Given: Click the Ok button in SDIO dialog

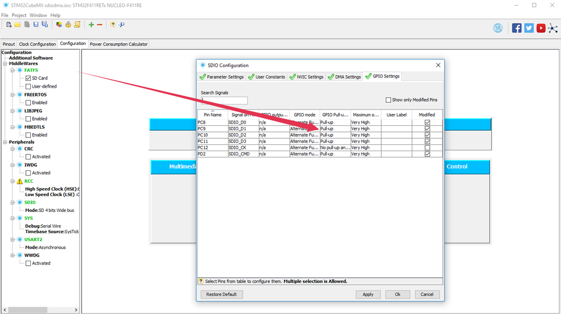Looking at the screenshot, I should tap(398, 294).
